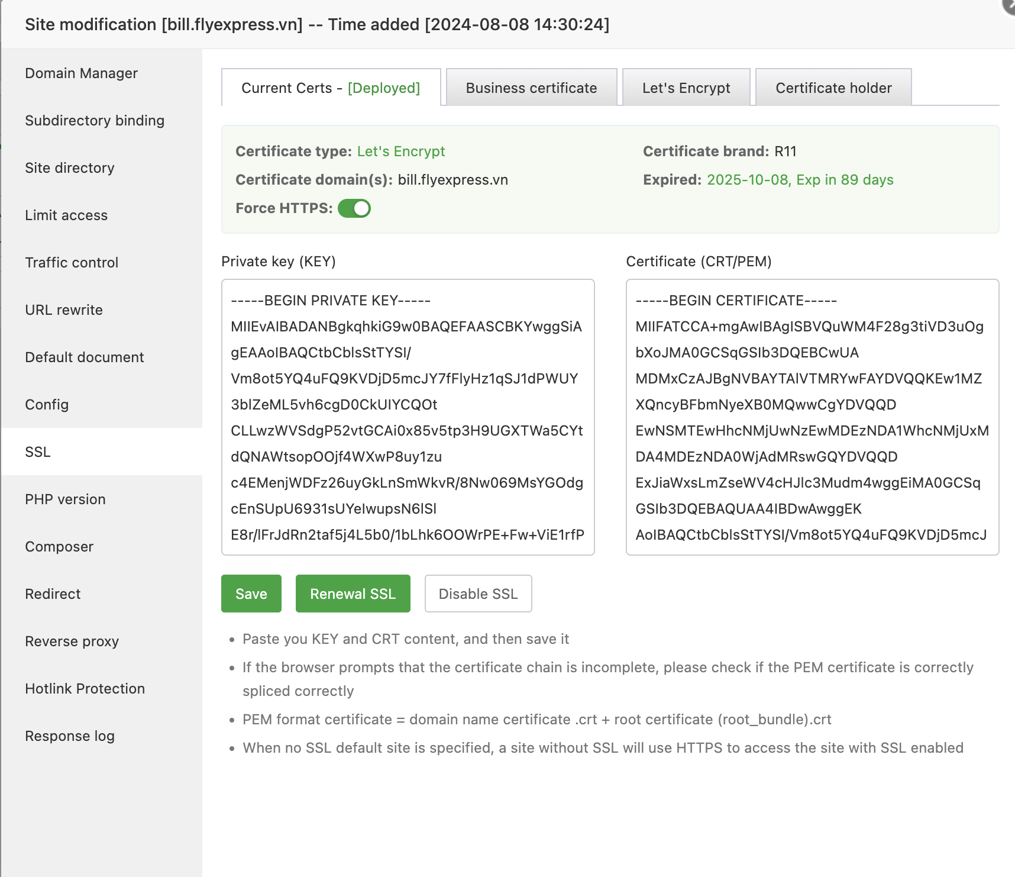Close the site modification dialog
This screenshot has height=877, width=1015.
[x=1010, y=5]
